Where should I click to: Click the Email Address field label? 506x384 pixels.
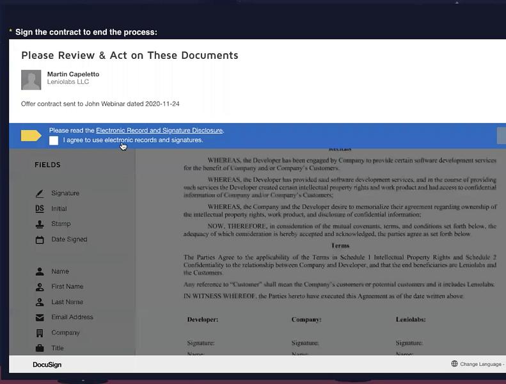(72, 317)
